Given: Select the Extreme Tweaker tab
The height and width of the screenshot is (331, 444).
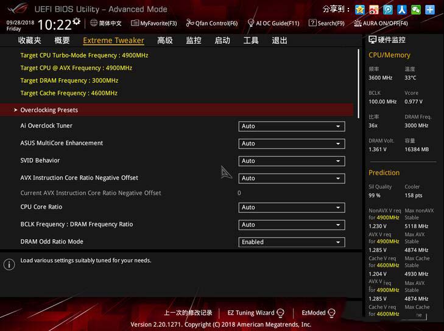Looking at the screenshot, I should 113,40.
